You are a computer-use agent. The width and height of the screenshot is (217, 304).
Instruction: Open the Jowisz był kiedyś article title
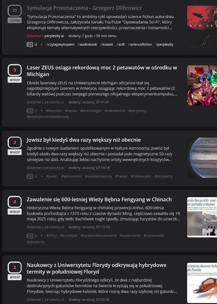[x=84, y=140]
